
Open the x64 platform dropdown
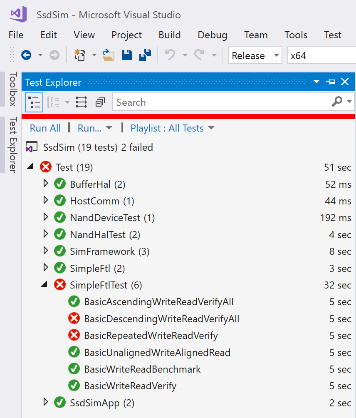(321, 55)
